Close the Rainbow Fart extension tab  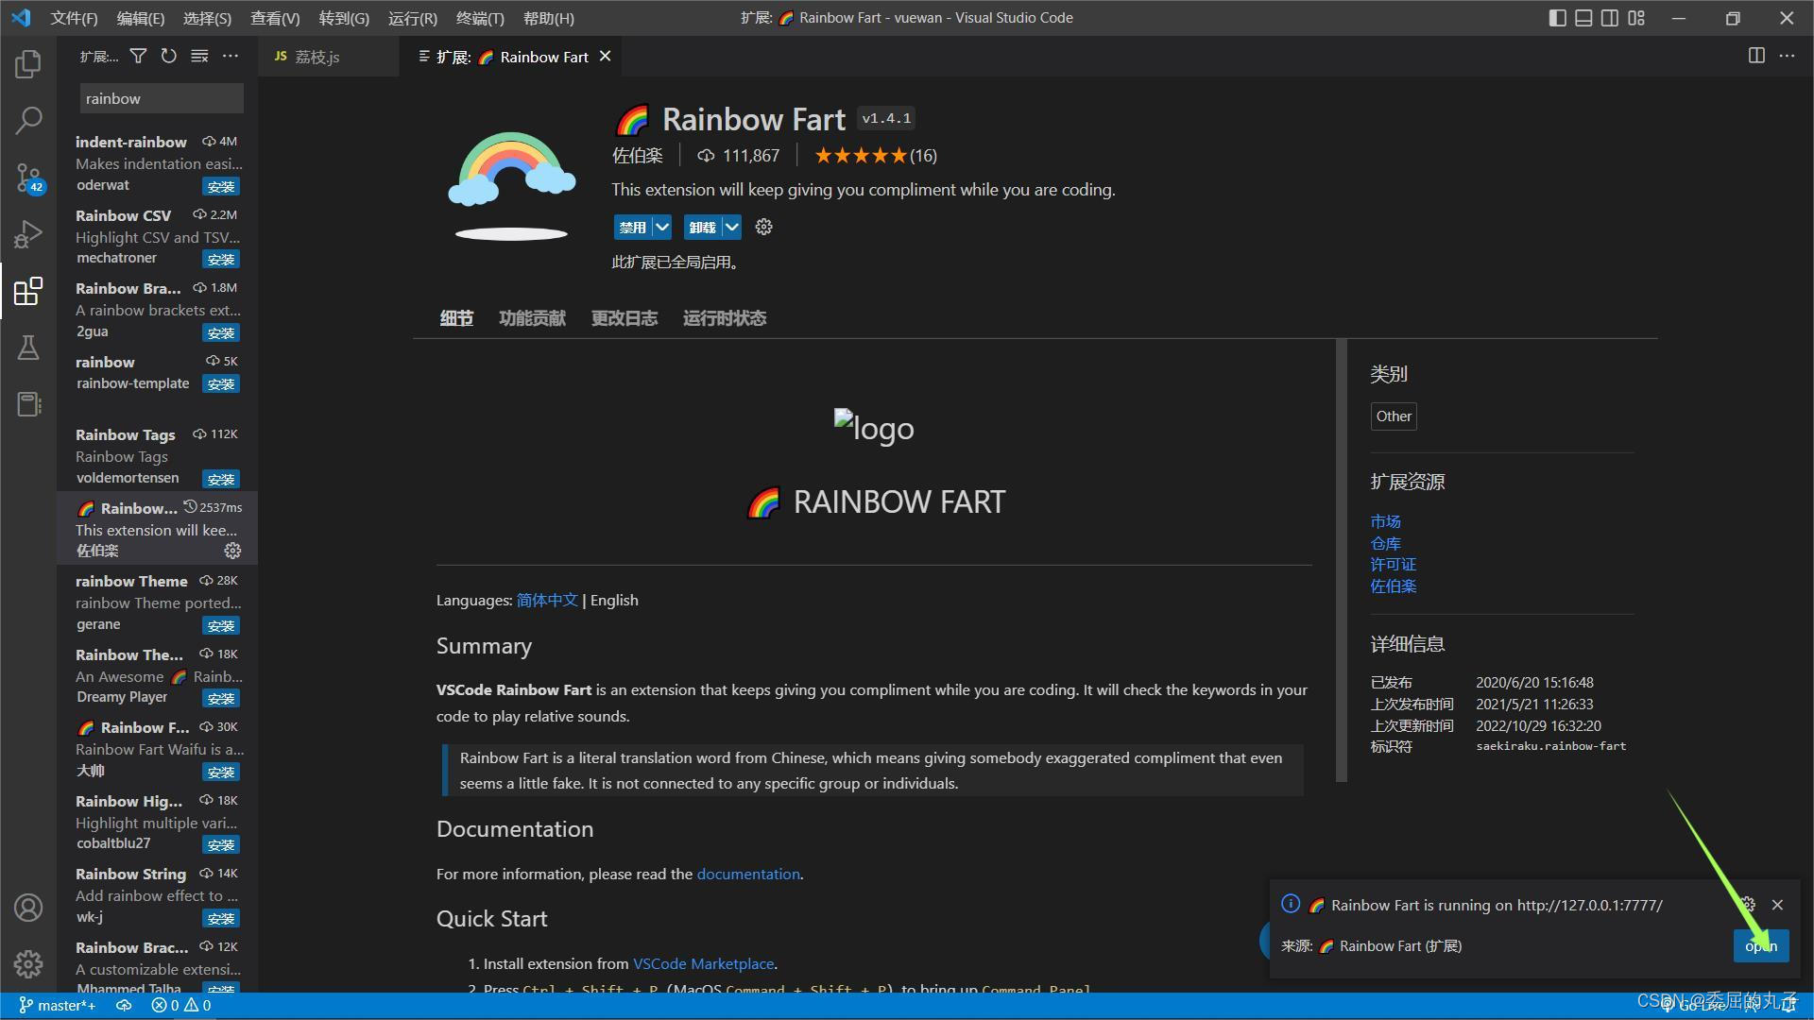click(x=605, y=57)
